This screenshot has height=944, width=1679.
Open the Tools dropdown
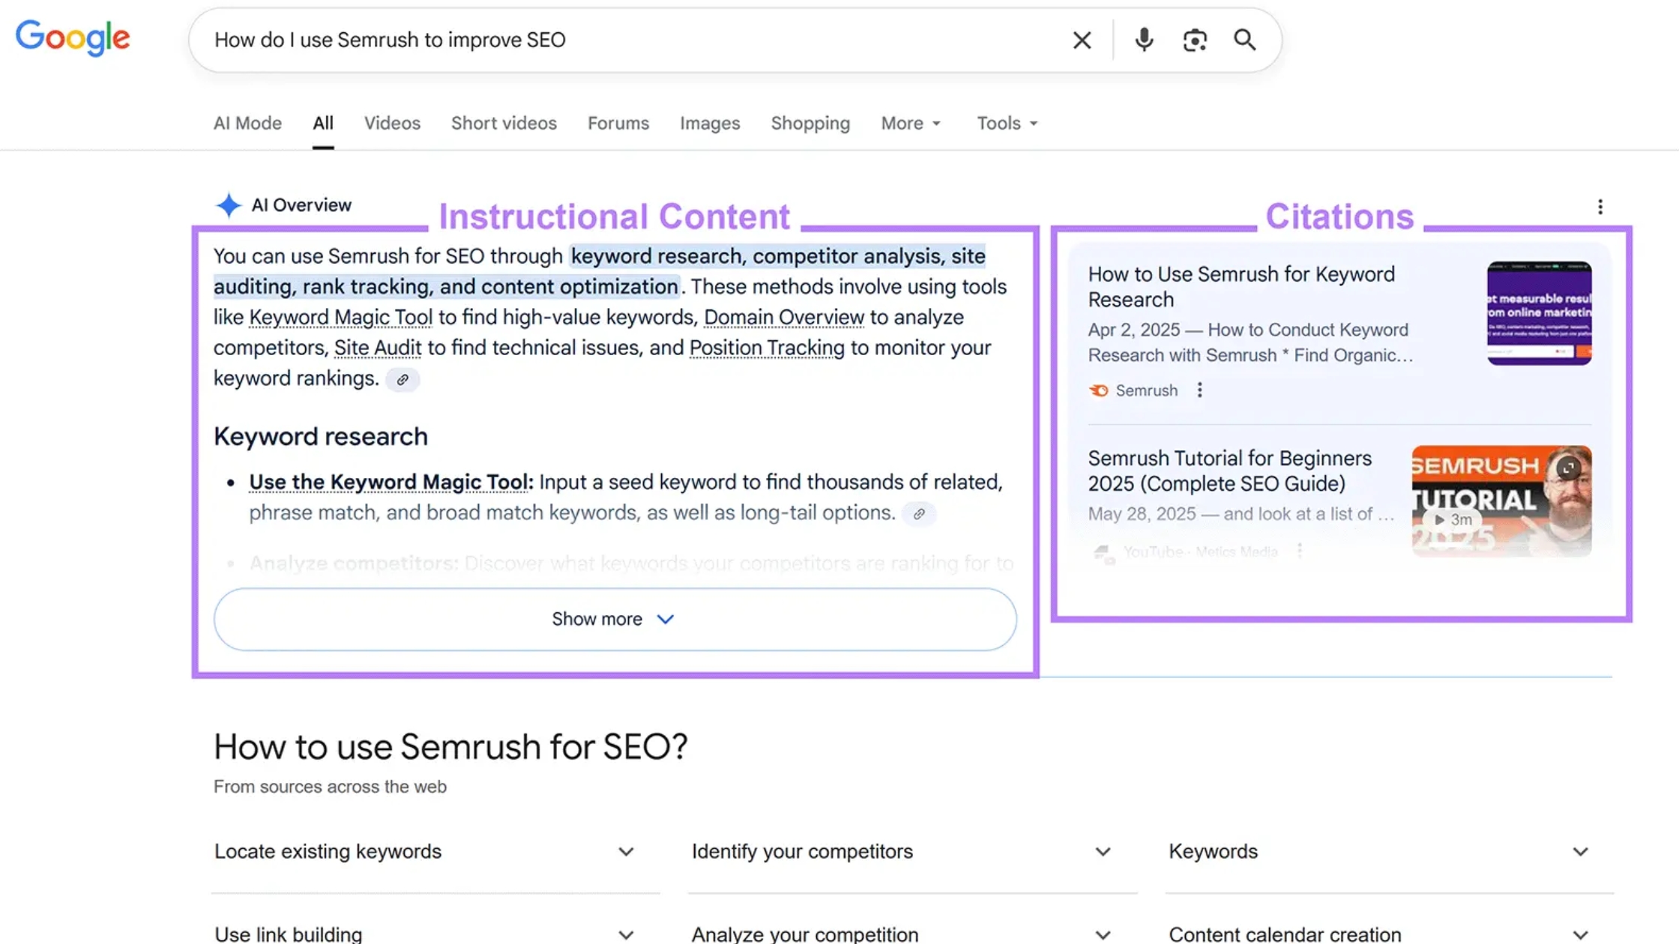pyautogui.click(x=1006, y=123)
